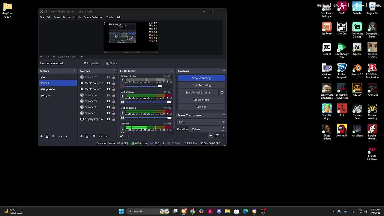Image resolution: width=384 pixels, height=216 pixels.
Task: Unmute Desktop Audio with red speaker icon
Action: 122,86
